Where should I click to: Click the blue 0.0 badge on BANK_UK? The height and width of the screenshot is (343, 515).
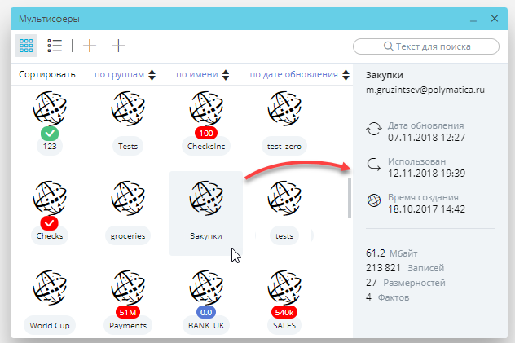[206, 313]
